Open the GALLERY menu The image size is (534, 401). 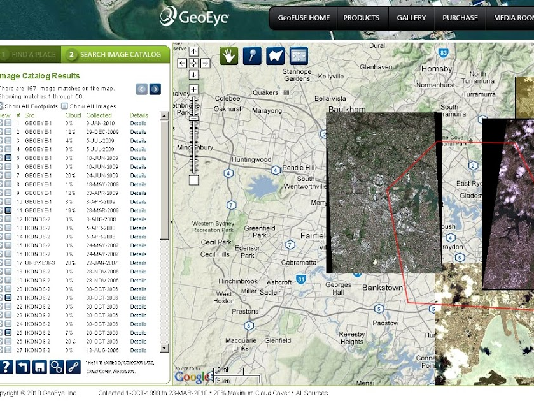point(411,18)
